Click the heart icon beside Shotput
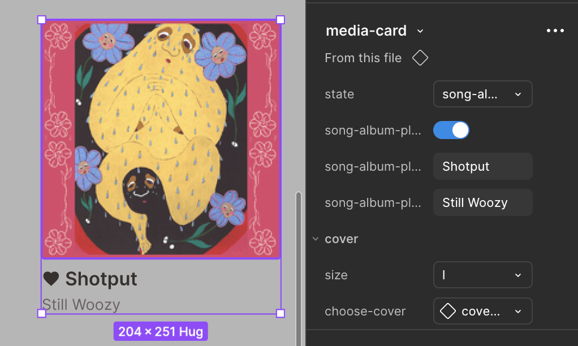Image resolution: width=578 pixels, height=346 pixels. 51,279
